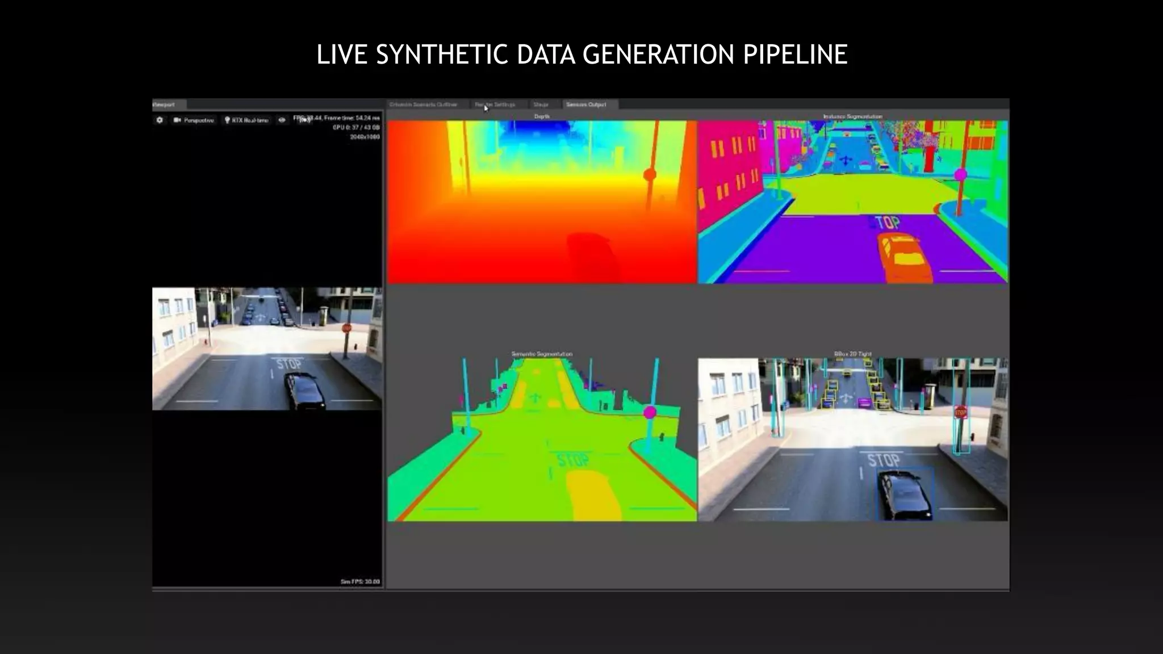Click the Sim FPS readout text

point(360,582)
